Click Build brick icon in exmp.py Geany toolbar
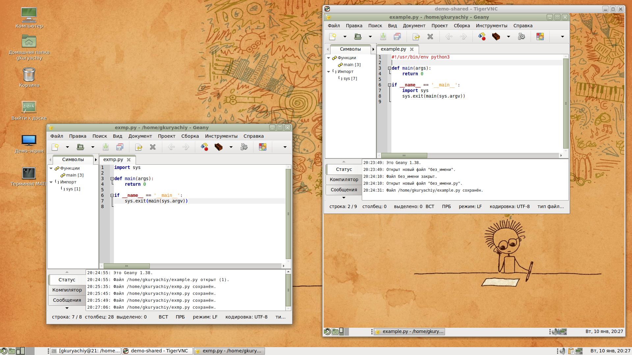 coord(219,147)
